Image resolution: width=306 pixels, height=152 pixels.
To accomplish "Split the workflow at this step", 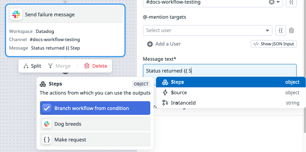I will 32,66.
